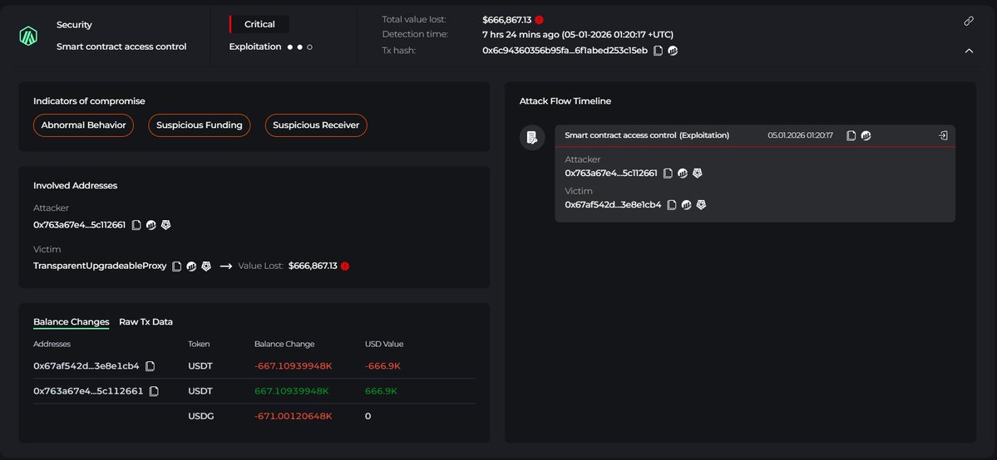Screen dimensions: 997x460
Task: Copy the timeline event header details
Action: point(851,135)
